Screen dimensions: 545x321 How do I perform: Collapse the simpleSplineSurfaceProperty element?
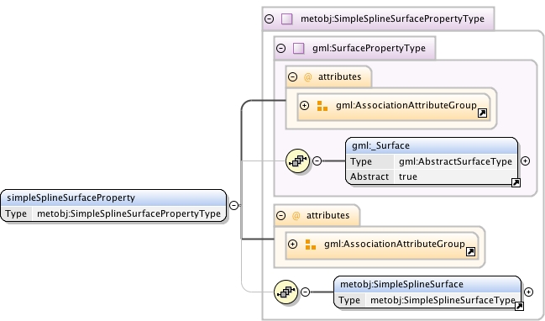[x=234, y=206]
